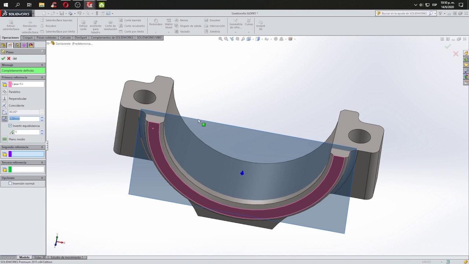
Task: Open the Complementos de SOLIDWORKS tab
Action: [x=112, y=38]
